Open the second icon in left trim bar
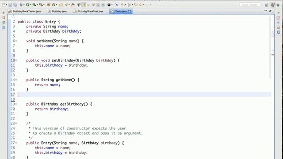Image resolution: width=283 pixels, height=159 pixels. point(4,18)
